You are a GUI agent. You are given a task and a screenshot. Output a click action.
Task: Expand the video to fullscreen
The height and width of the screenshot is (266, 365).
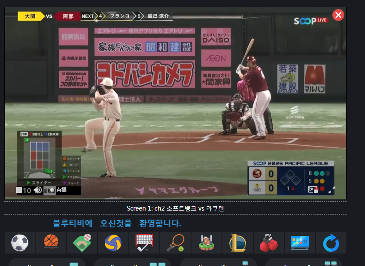[x=332, y=190]
